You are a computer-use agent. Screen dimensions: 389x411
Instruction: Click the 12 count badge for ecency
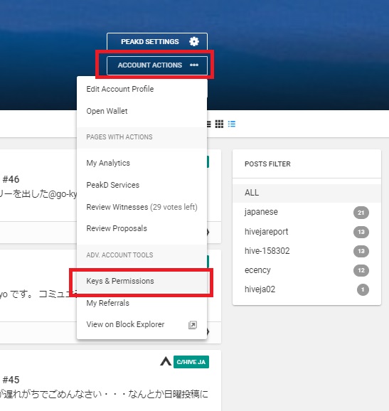tap(361, 270)
